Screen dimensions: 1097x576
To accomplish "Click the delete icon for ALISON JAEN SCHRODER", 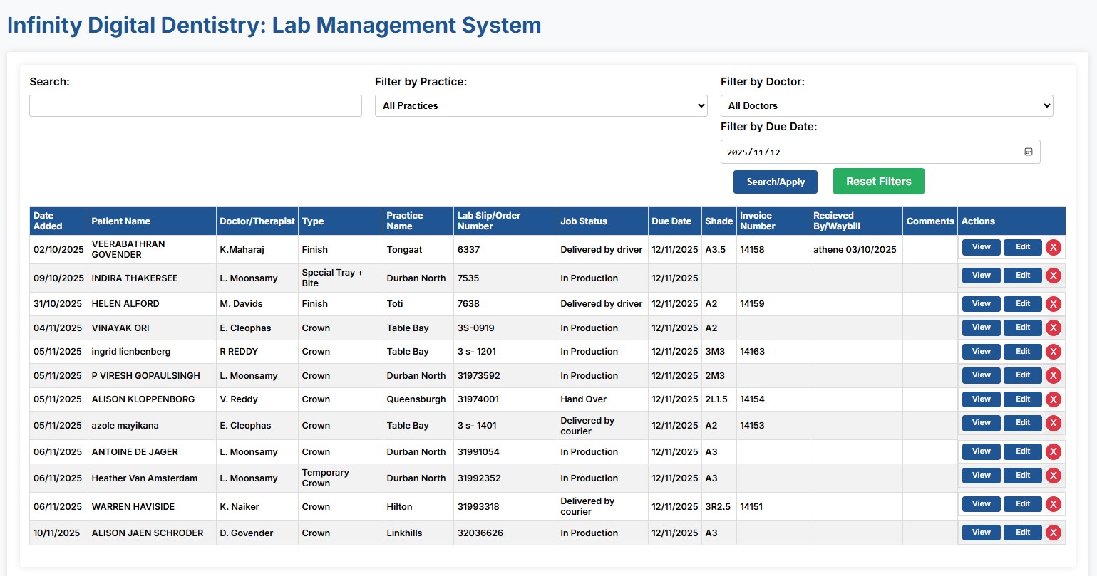I will click(1054, 532).
